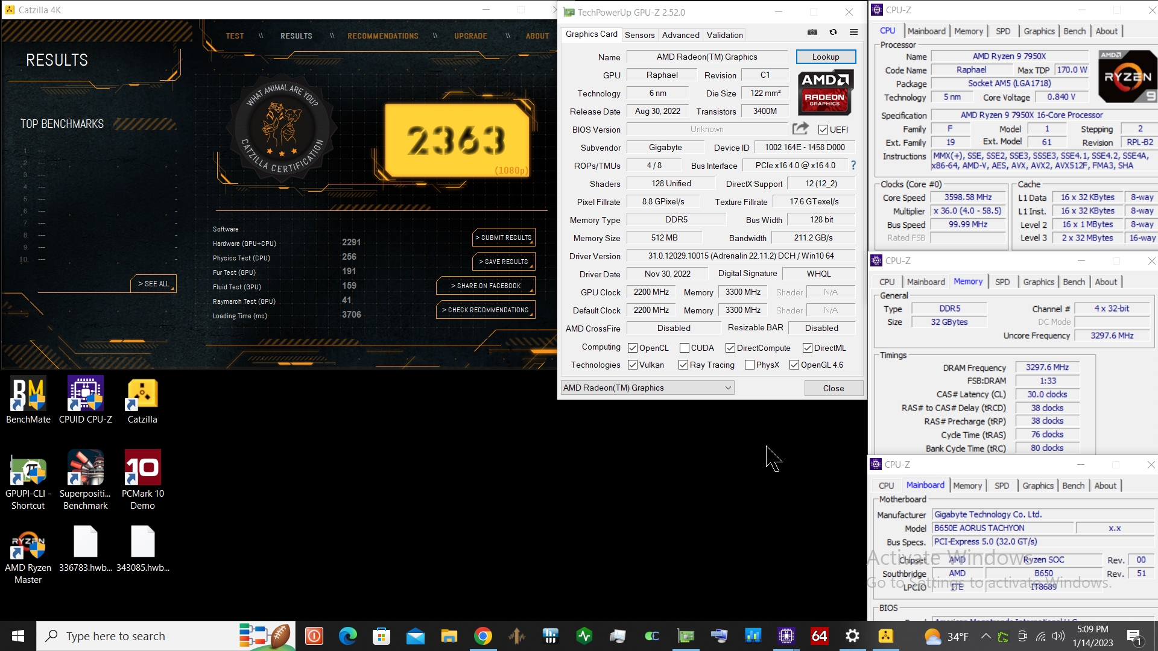
Task: Click the Catzilla 2363 score panel
Action: pyautogui.click(x=457, y=140)
